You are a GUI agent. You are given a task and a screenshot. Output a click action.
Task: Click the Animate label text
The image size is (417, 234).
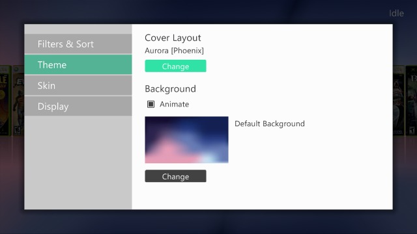coord(174,104)
